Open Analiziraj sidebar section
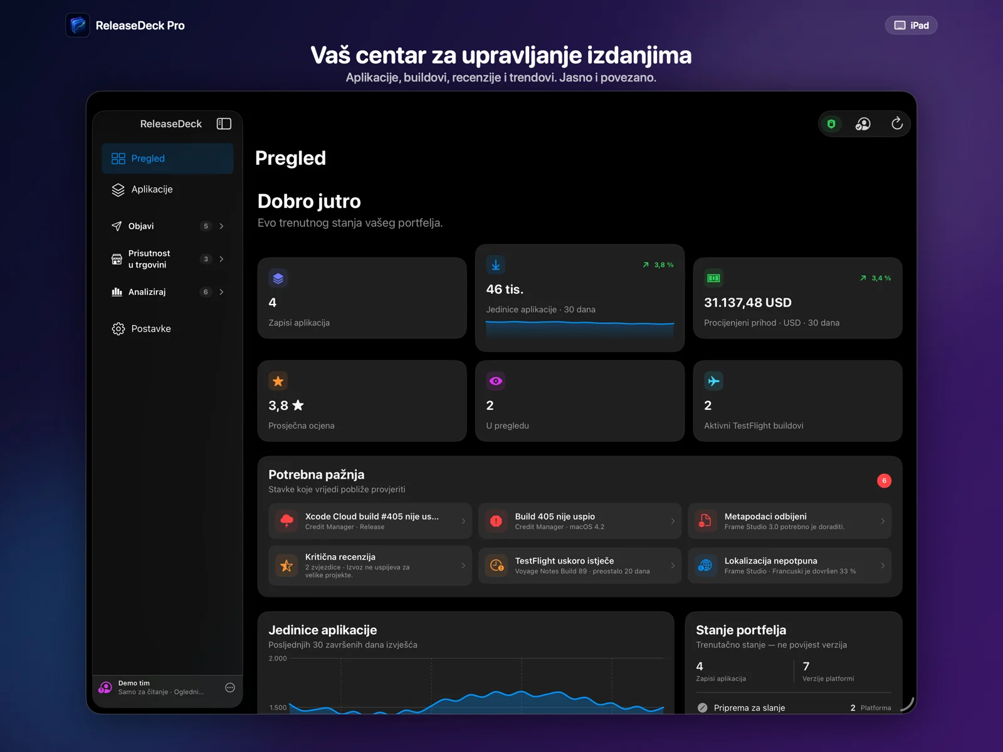The height and width of the screenshot is (752, 1003). [x=167, y=292]
